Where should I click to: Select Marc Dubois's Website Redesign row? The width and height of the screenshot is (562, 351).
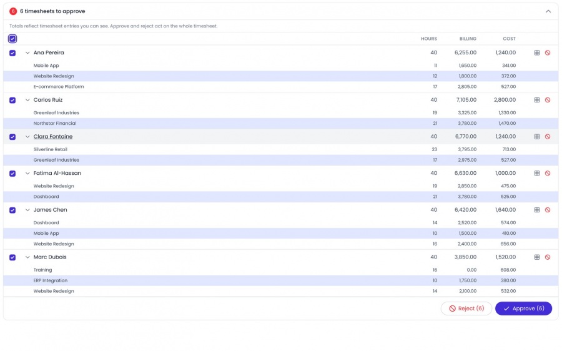pyautogui.click(x=280, y=291)
